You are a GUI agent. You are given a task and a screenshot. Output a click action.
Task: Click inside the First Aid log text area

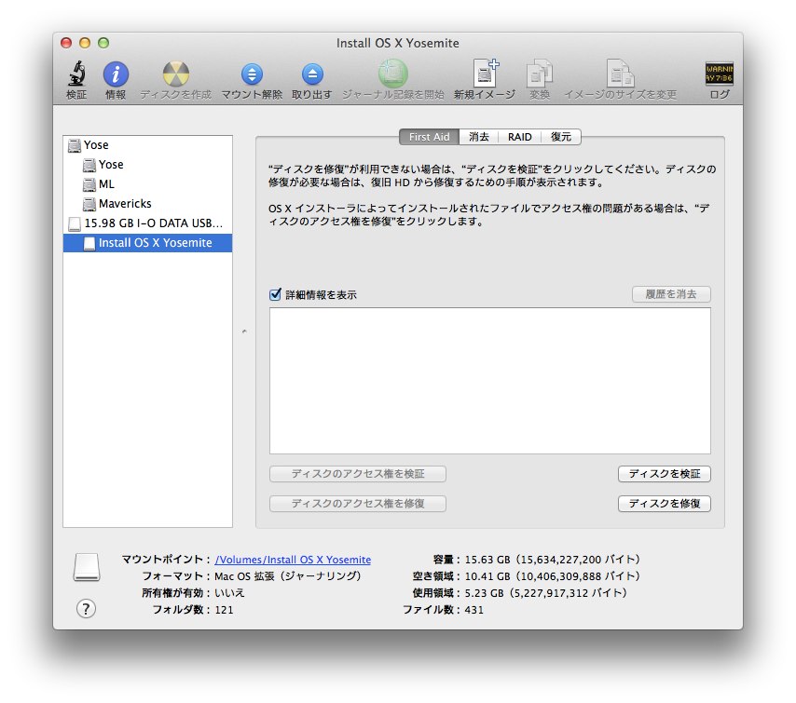[x=490, y=381]
